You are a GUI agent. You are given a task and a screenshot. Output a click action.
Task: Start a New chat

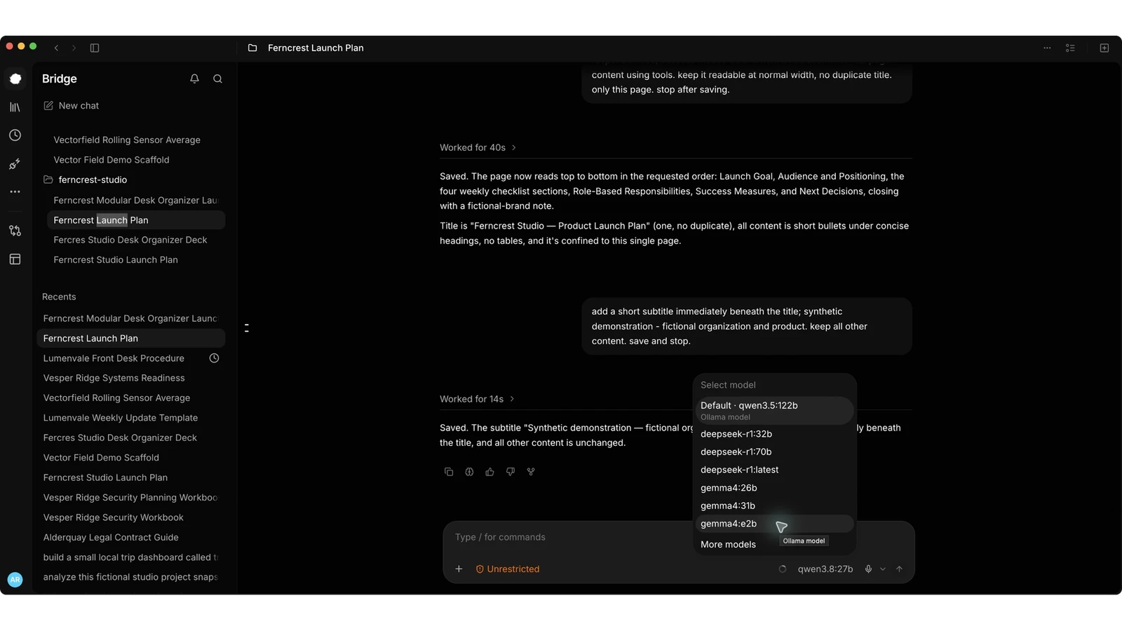[71, 105]
